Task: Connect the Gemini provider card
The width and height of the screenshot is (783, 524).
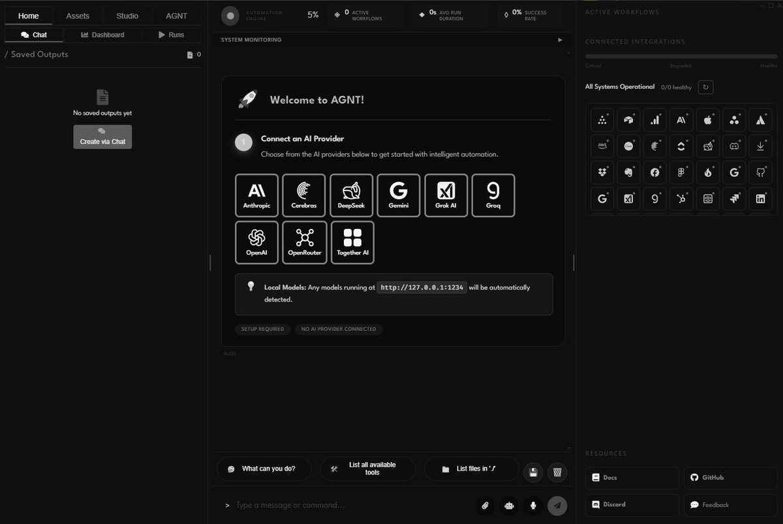Action: pyautogui.click(x=399, y=195)
